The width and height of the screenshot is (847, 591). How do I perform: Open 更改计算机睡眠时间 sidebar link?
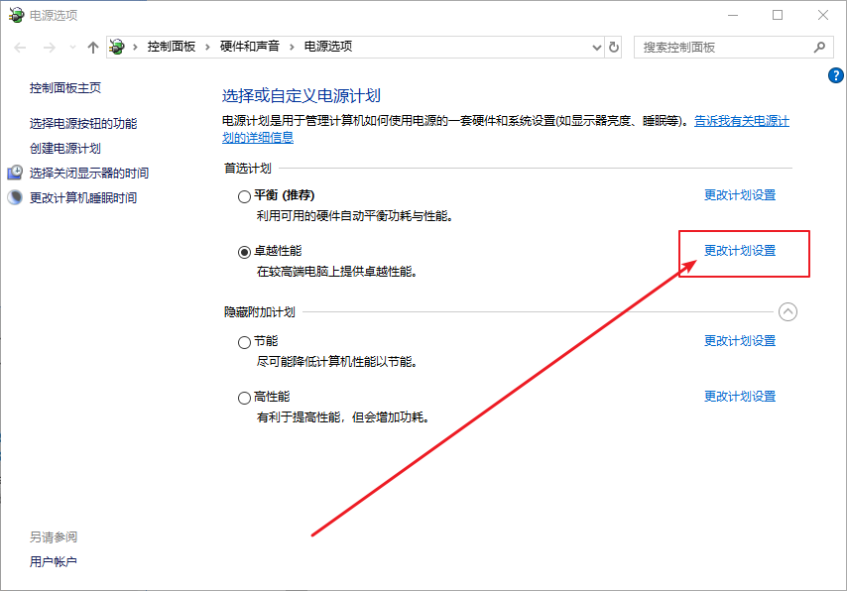(x=83, y=197)
